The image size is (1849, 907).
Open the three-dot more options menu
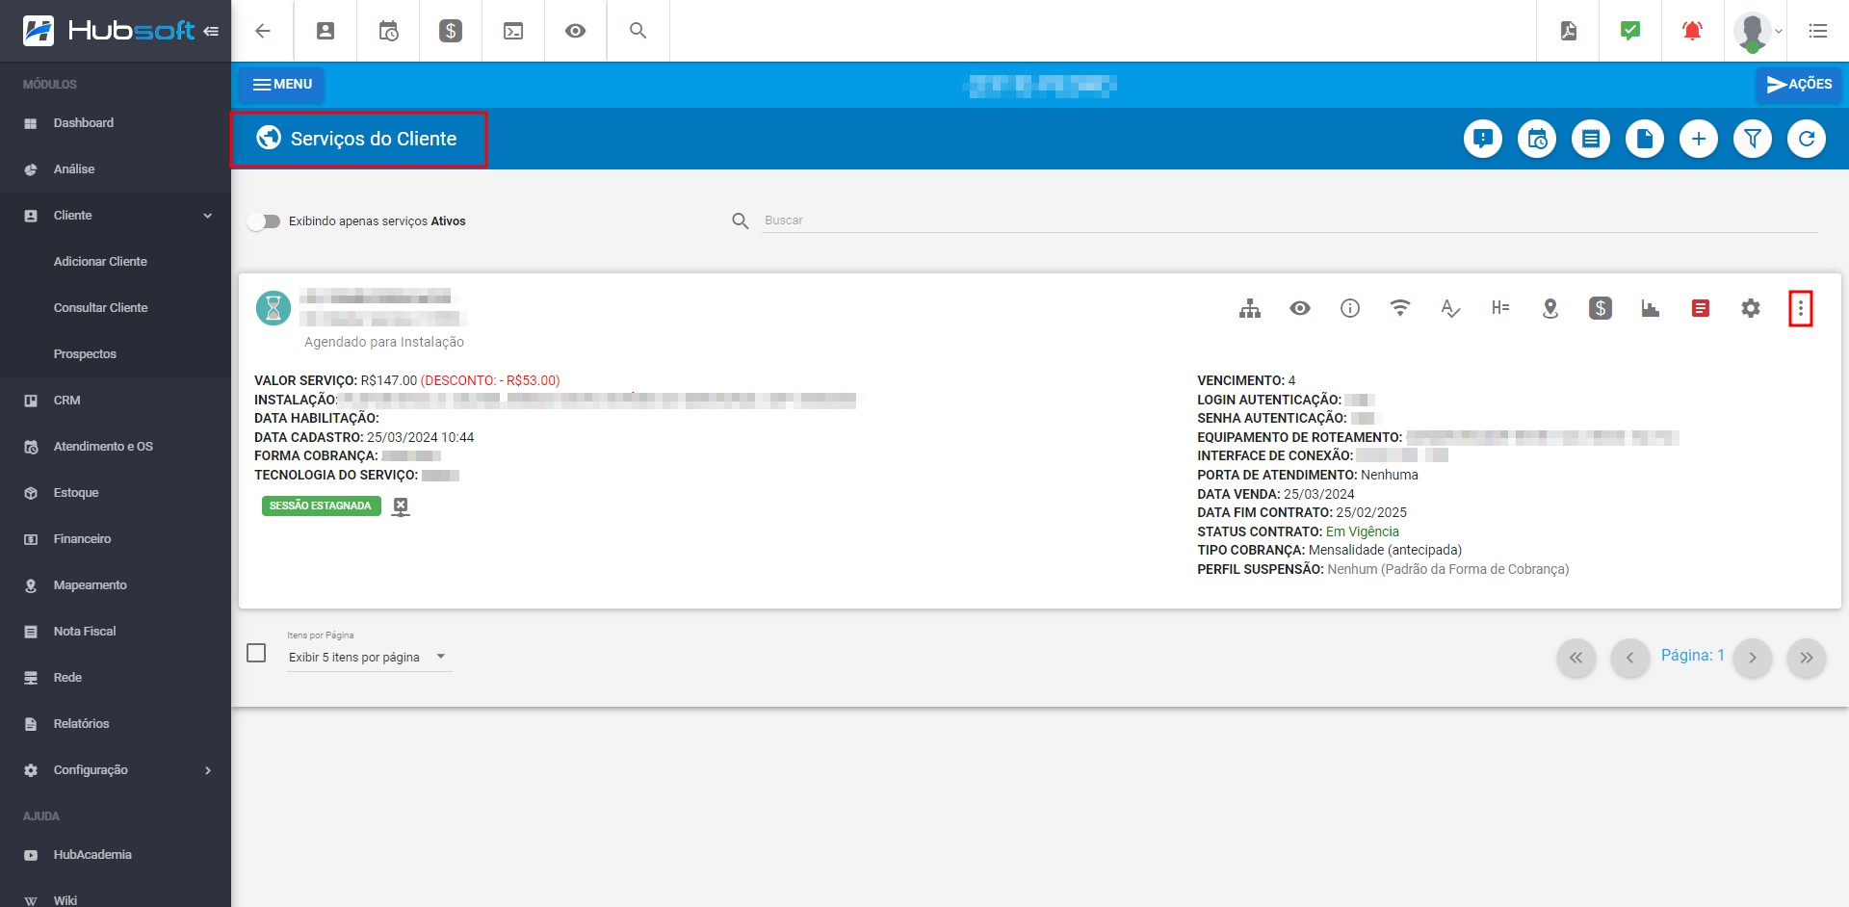pos(1801,308)
